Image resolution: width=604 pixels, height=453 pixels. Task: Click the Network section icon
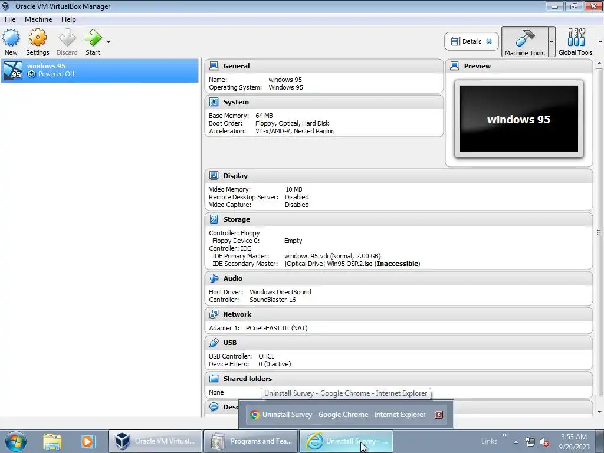(214, 314)
